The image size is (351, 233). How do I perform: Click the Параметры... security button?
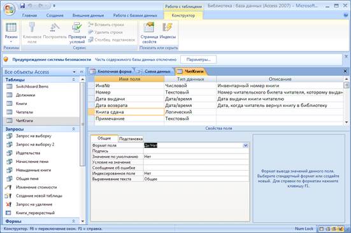[198, 59]
